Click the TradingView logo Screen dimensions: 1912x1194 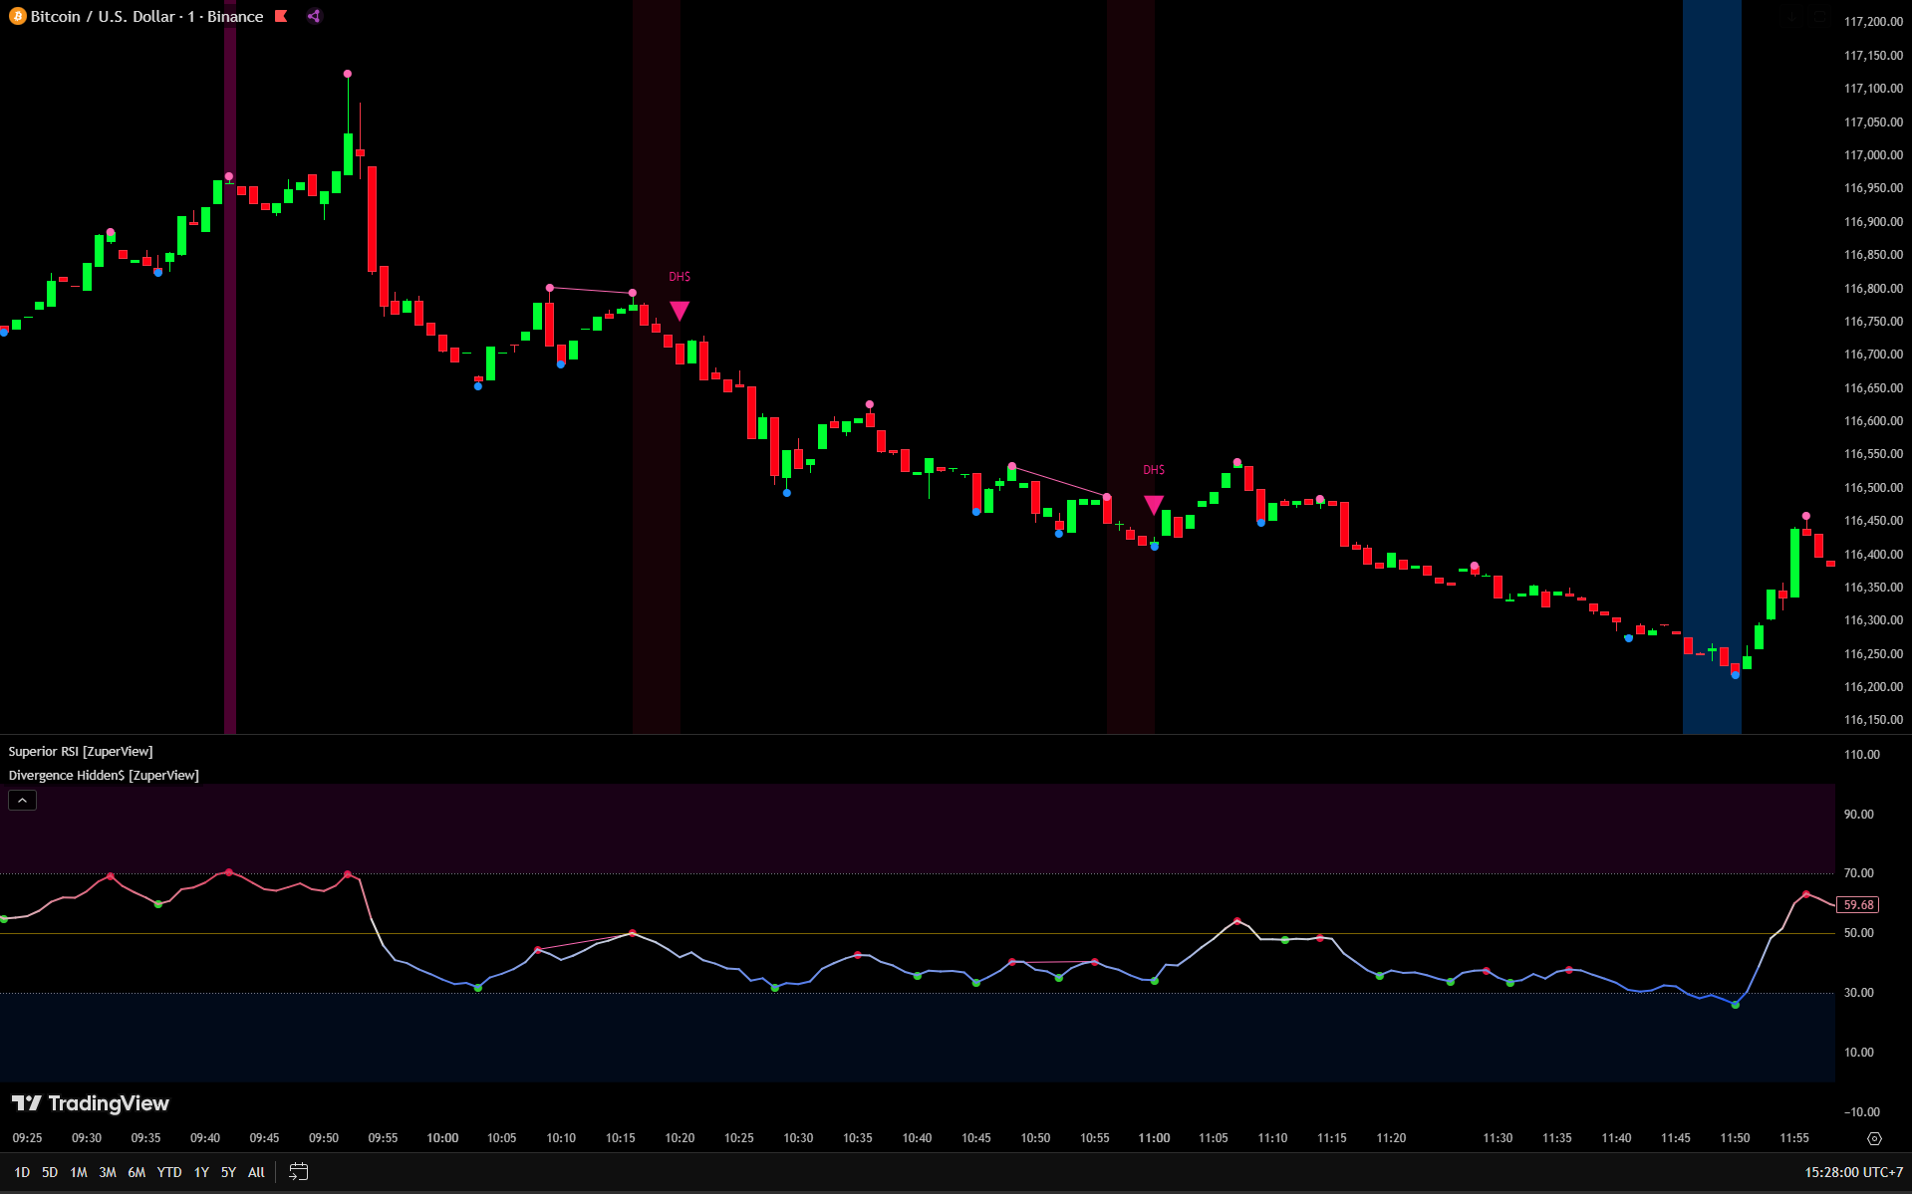pyautogui.click(x=91, y=1103)
